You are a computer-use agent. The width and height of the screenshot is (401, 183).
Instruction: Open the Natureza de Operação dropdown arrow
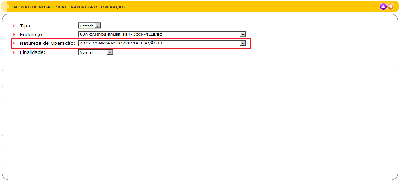243,43
